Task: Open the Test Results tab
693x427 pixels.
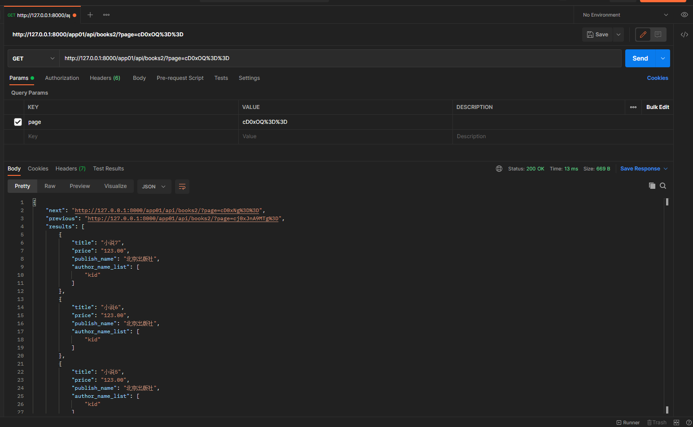Action: point(108,169)
